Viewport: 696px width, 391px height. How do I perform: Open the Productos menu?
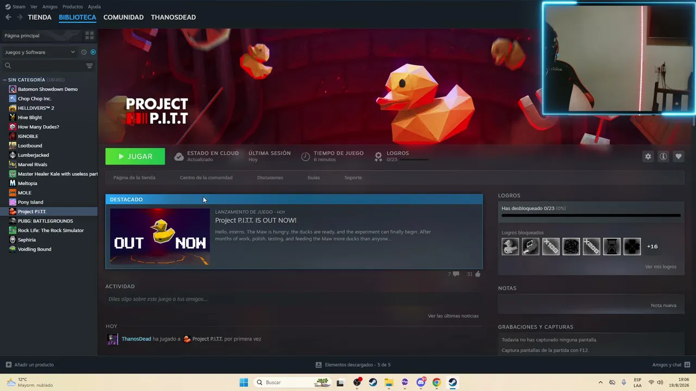pos(73,7)
